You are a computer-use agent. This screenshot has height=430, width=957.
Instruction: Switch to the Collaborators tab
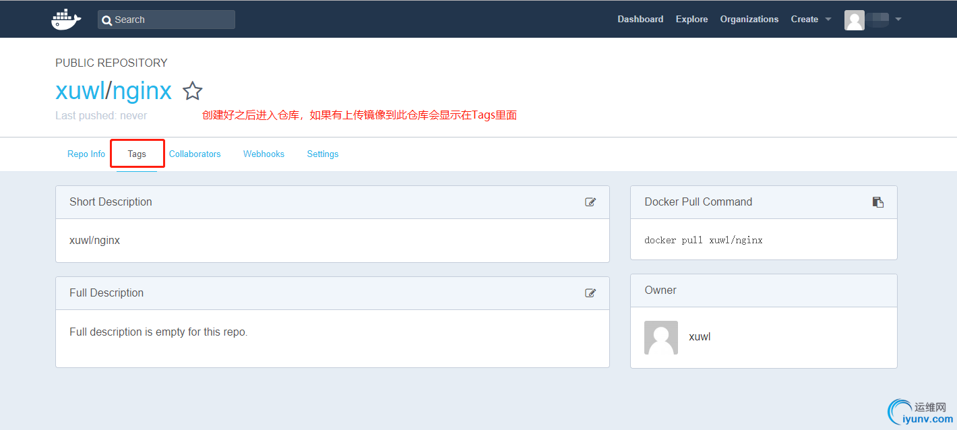point(195,154)
